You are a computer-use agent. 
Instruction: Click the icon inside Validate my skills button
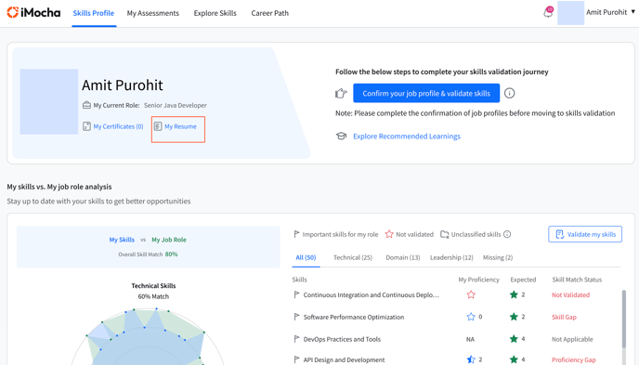(560, 234)
